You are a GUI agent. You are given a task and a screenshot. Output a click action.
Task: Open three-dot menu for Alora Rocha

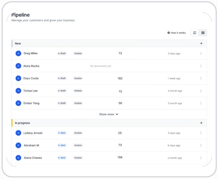pos(201,66)
